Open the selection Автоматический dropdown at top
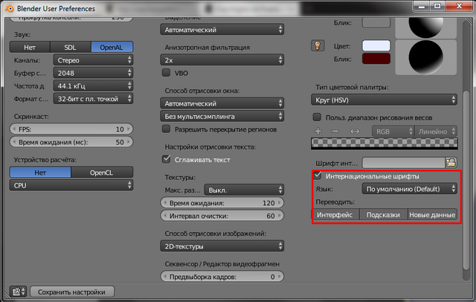The height and width of the screenshot is (302, 476). coord(222,30)
